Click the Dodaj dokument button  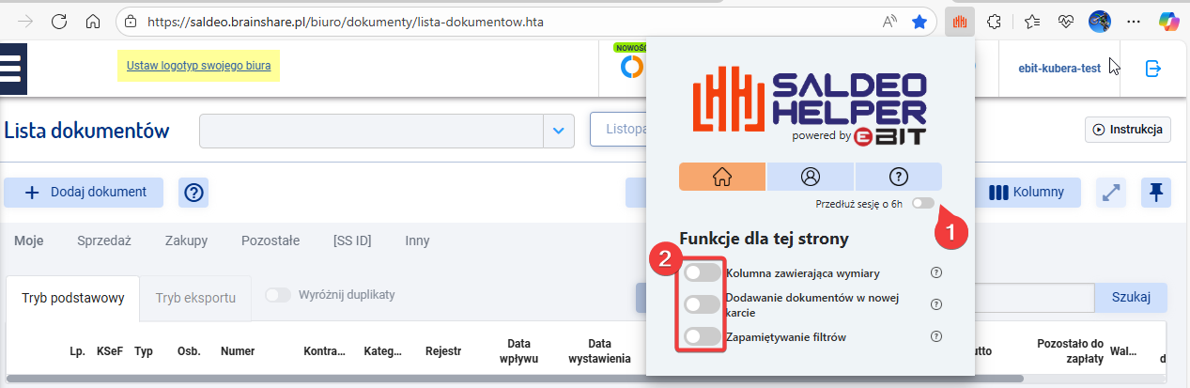(x=84, y=193)
